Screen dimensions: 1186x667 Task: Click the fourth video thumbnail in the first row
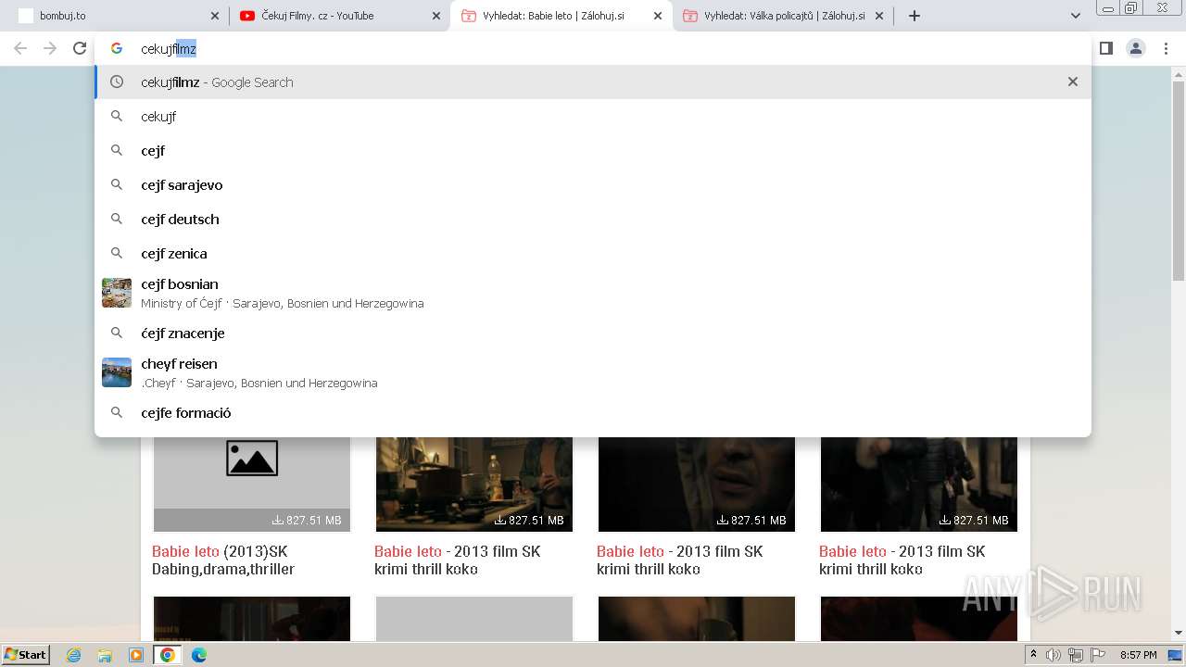point(919,484)
